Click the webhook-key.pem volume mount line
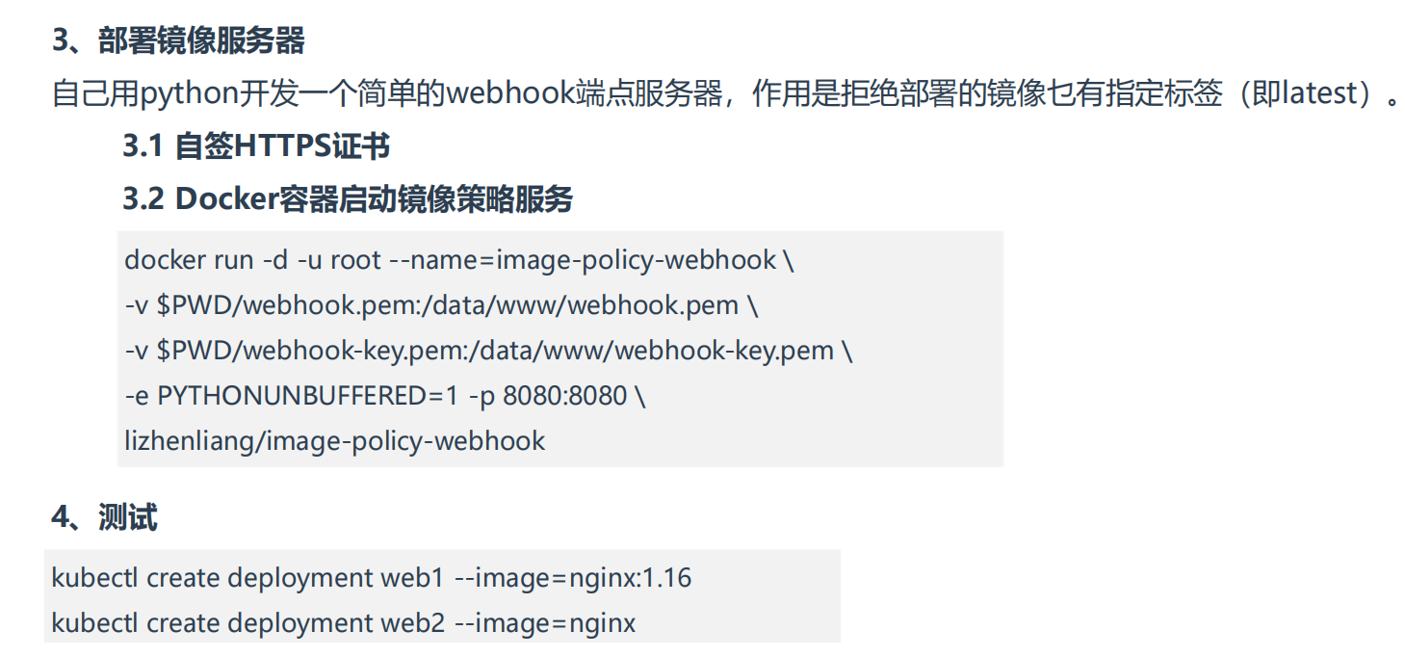This screenshot has height=657, width=1405. 488,351
